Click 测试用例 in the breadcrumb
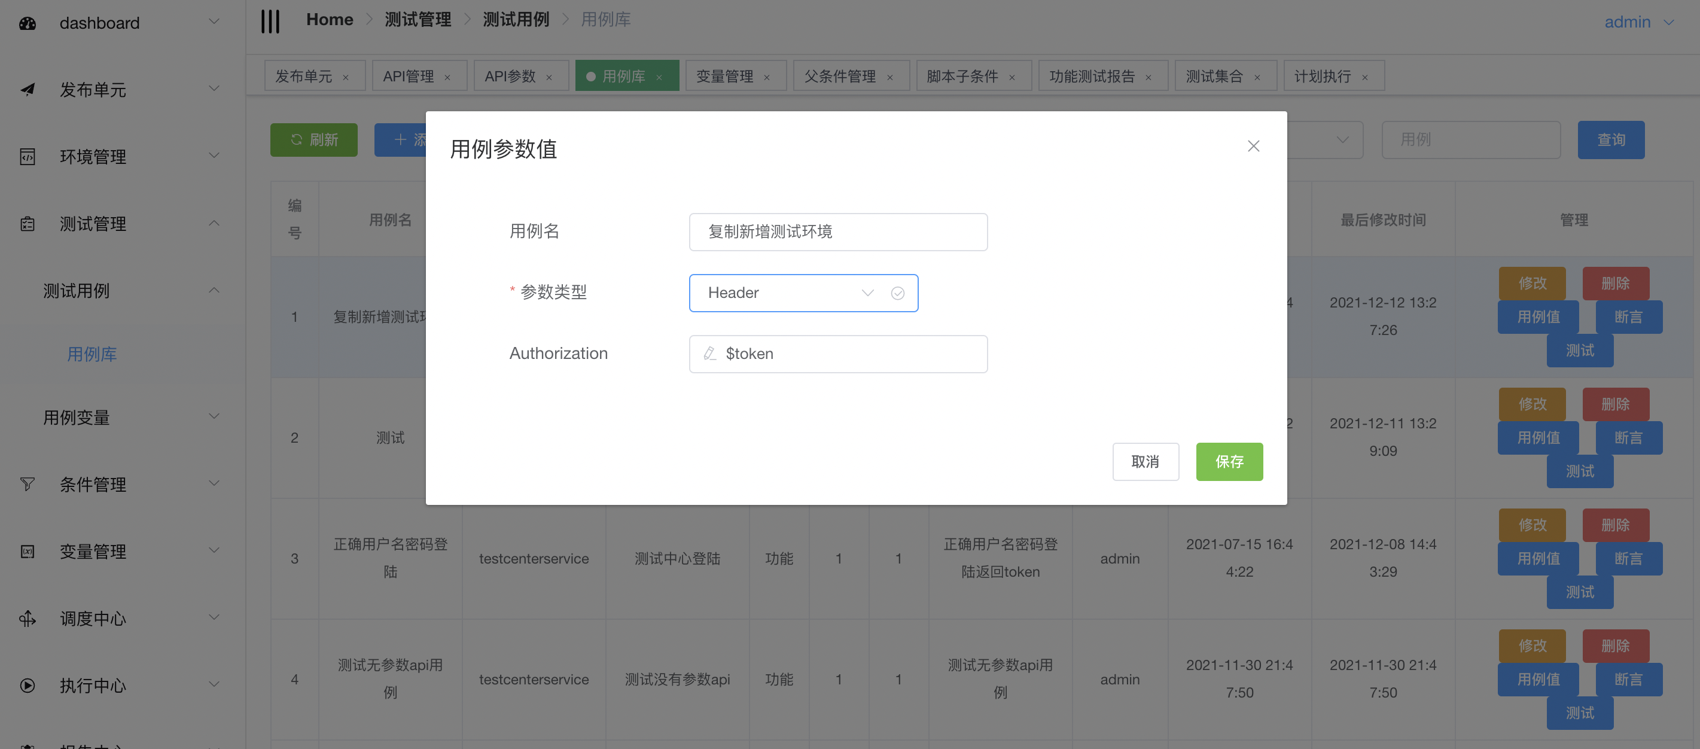The width and height of the screenshot is (1700, 749). 516,20
